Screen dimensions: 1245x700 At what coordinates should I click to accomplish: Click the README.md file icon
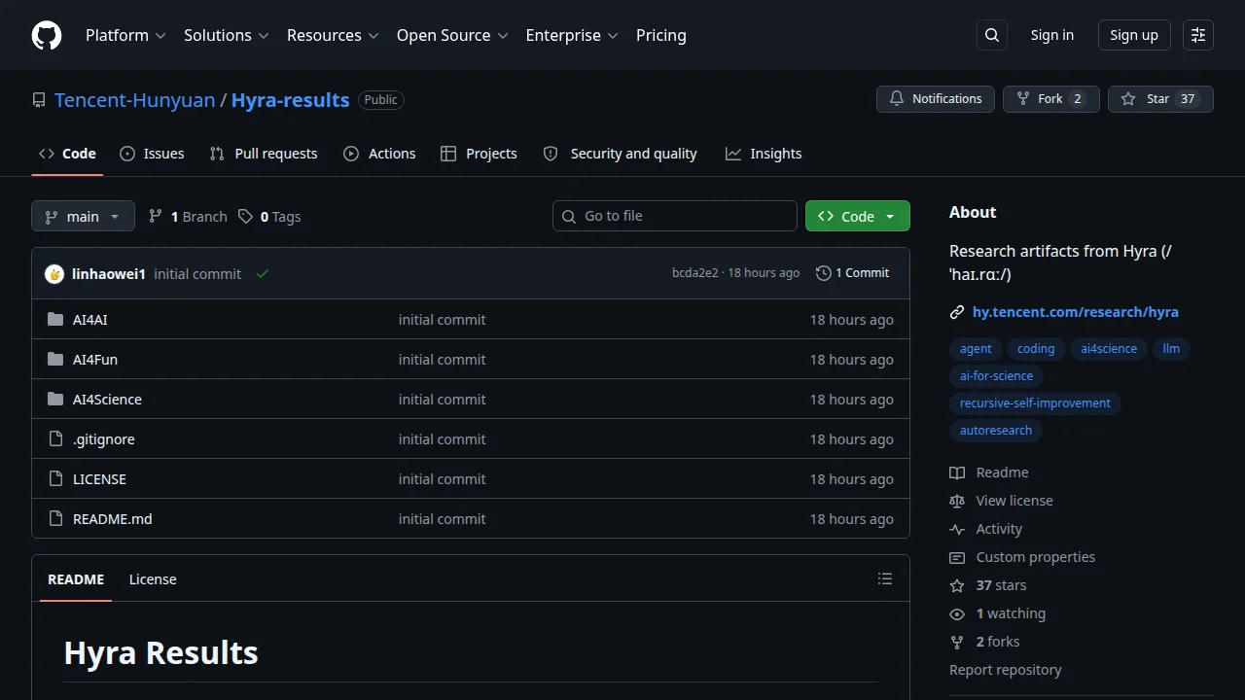tap(55, 518)
